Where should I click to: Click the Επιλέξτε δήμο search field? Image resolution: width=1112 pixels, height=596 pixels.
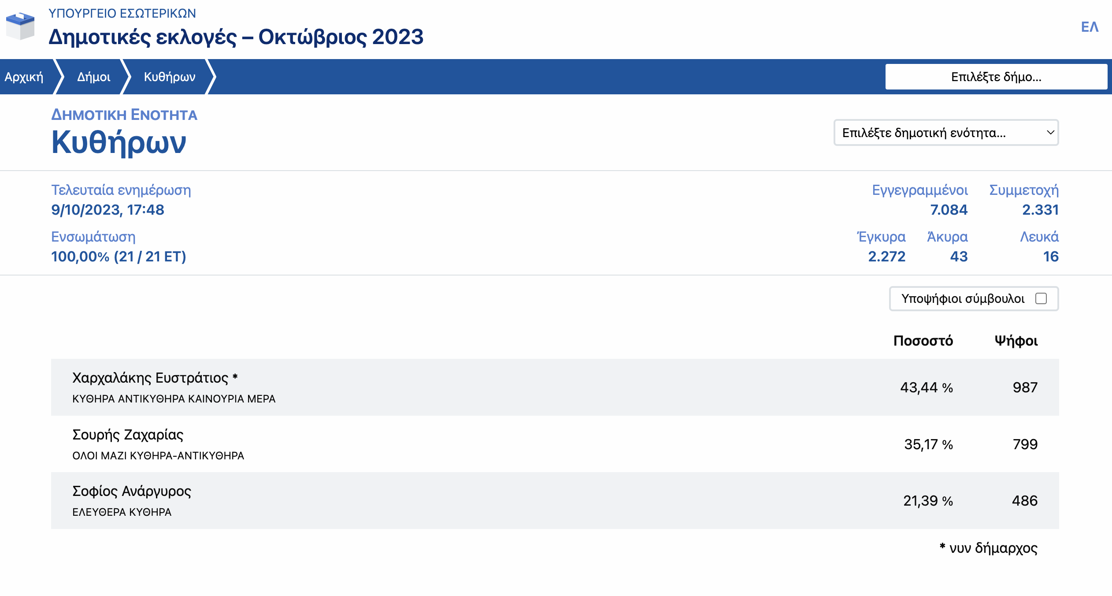point(996,77)
